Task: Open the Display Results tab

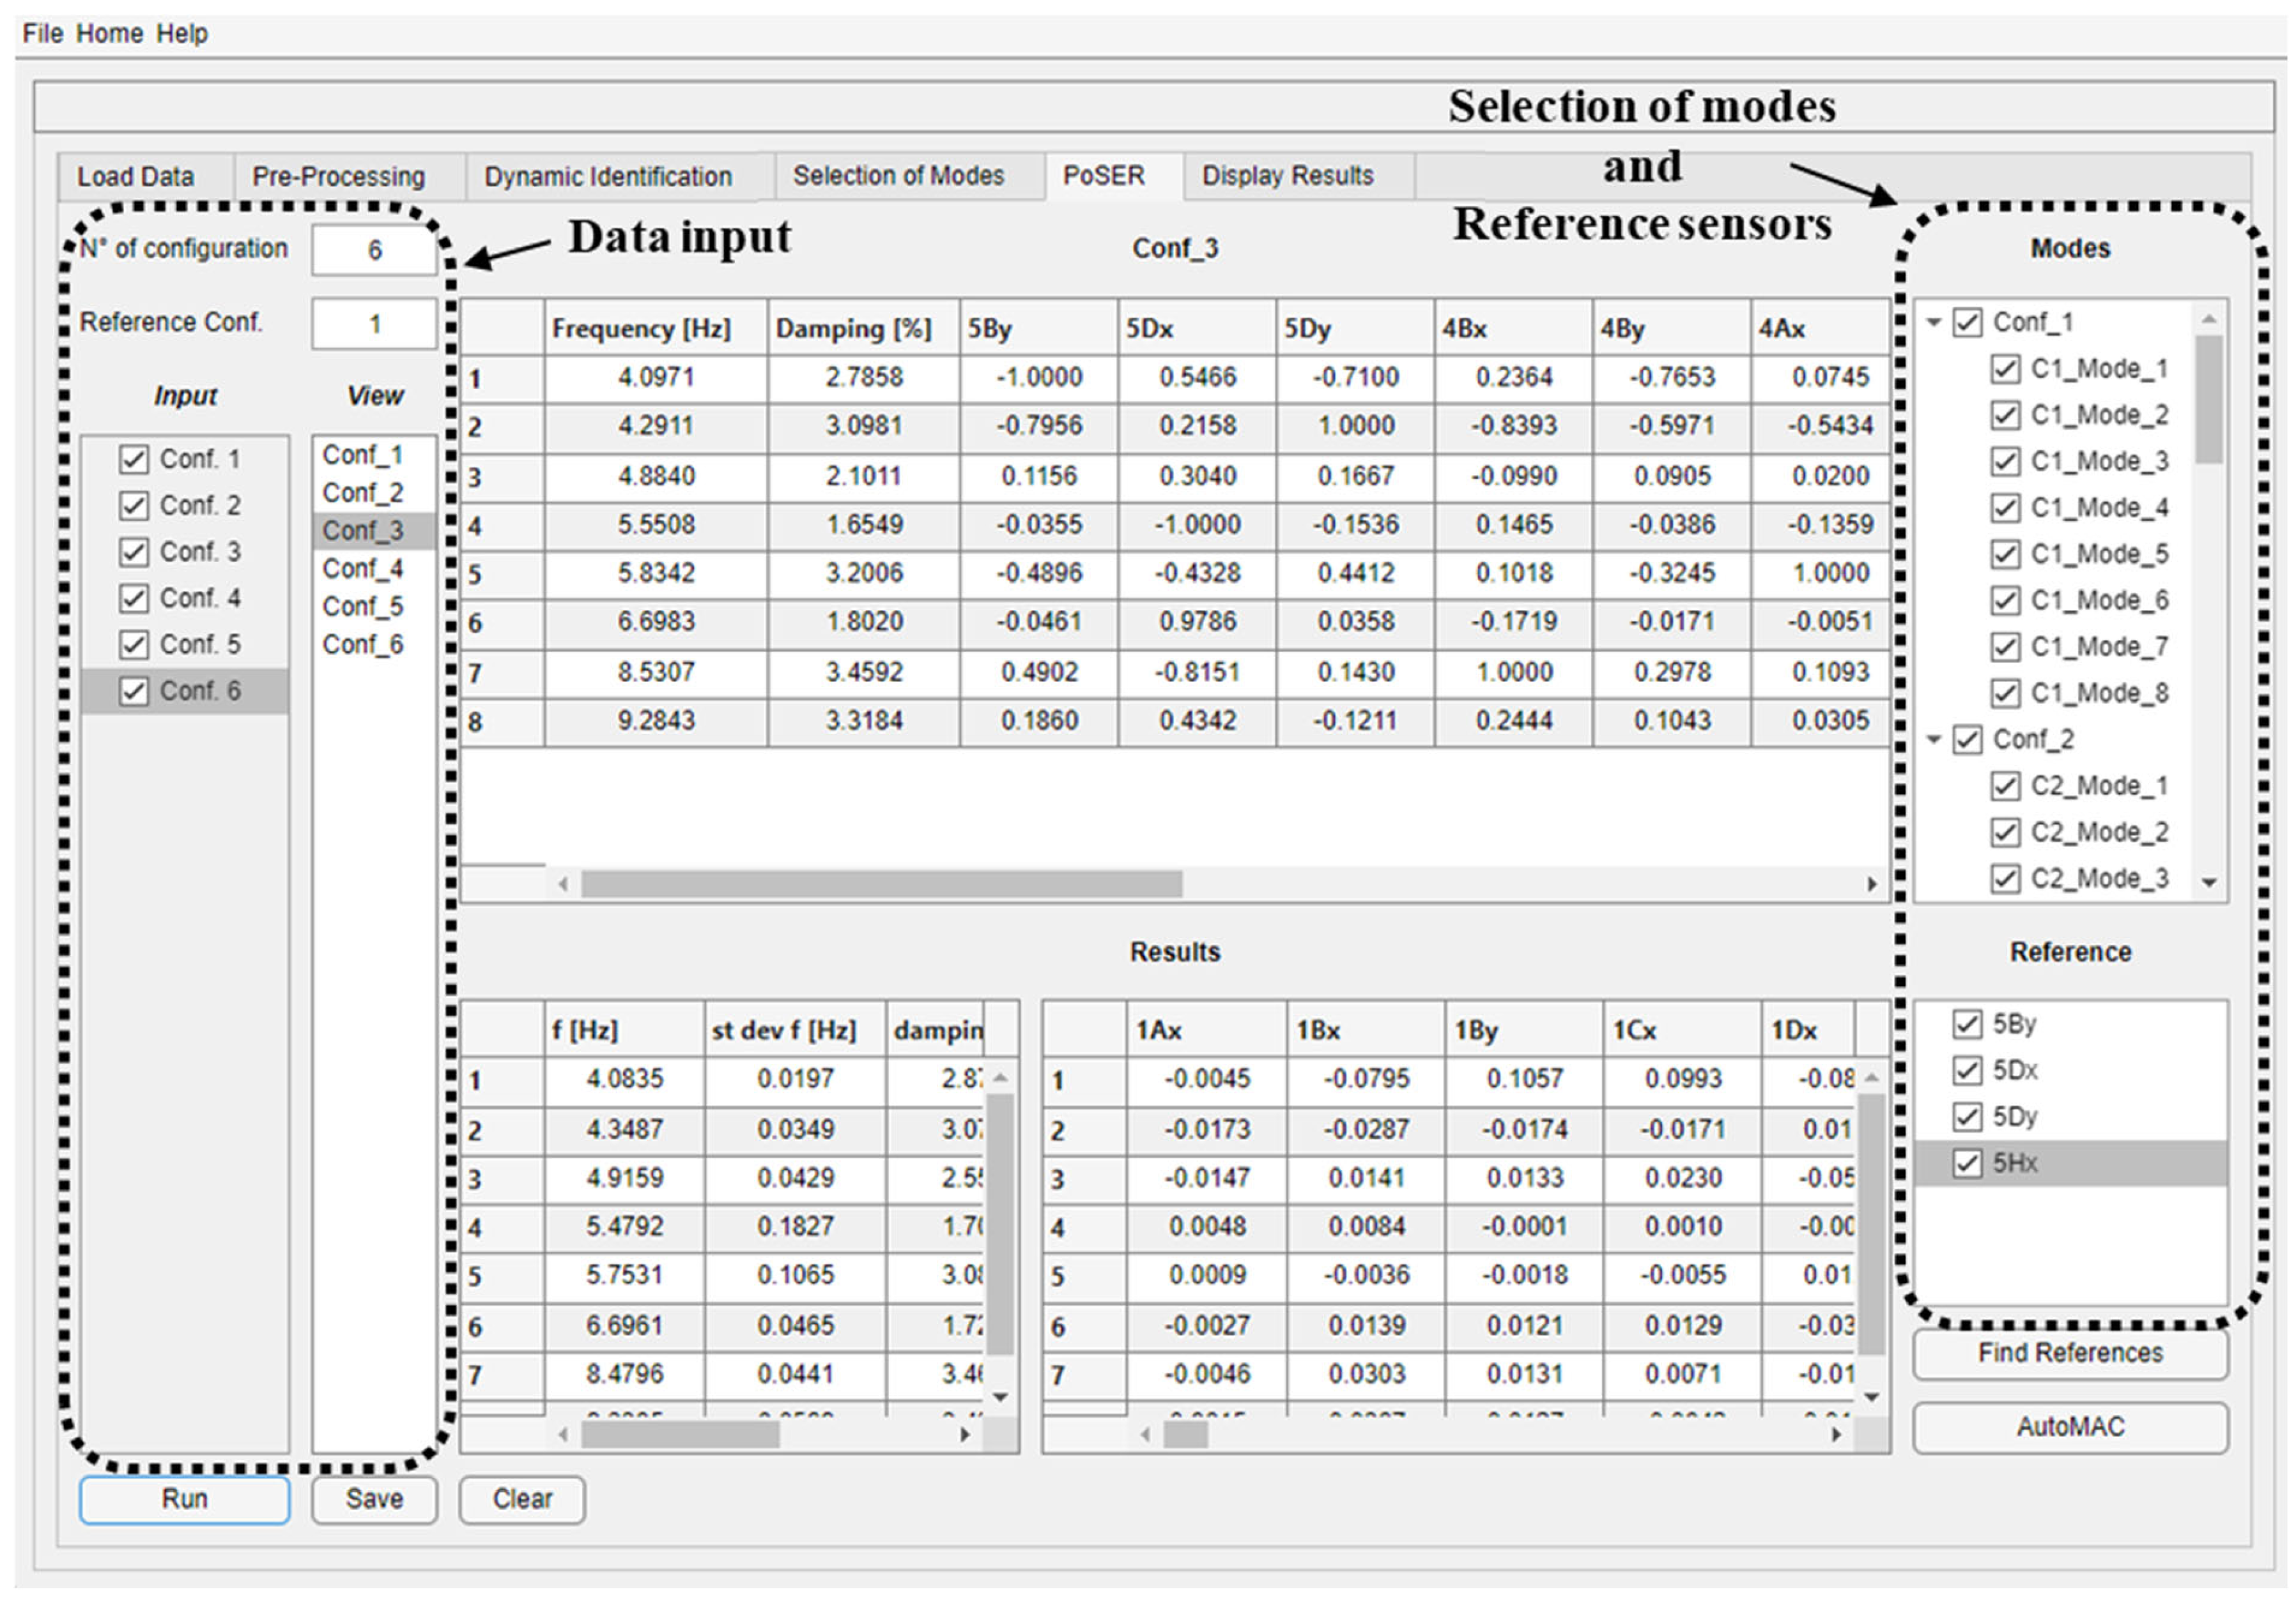Action: point(1287,176)
